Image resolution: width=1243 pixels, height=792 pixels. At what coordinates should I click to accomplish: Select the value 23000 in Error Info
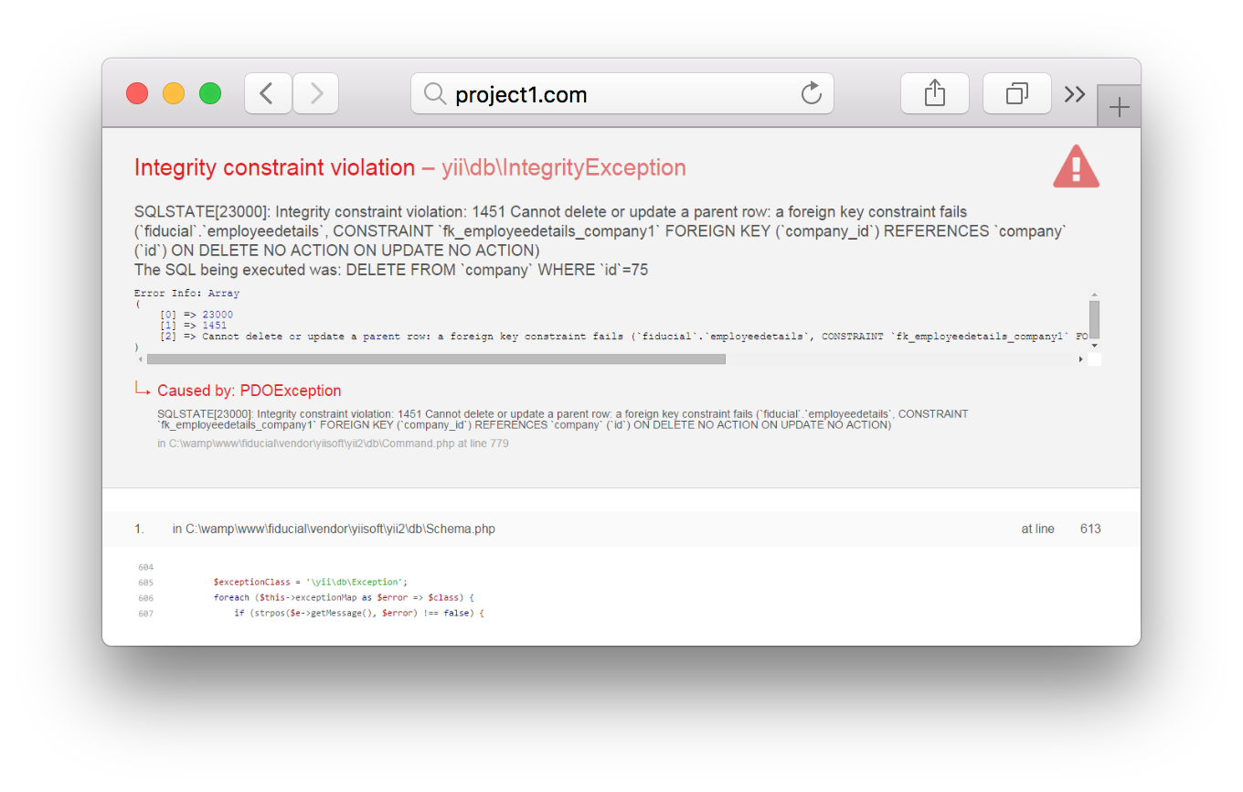(218, 315)
